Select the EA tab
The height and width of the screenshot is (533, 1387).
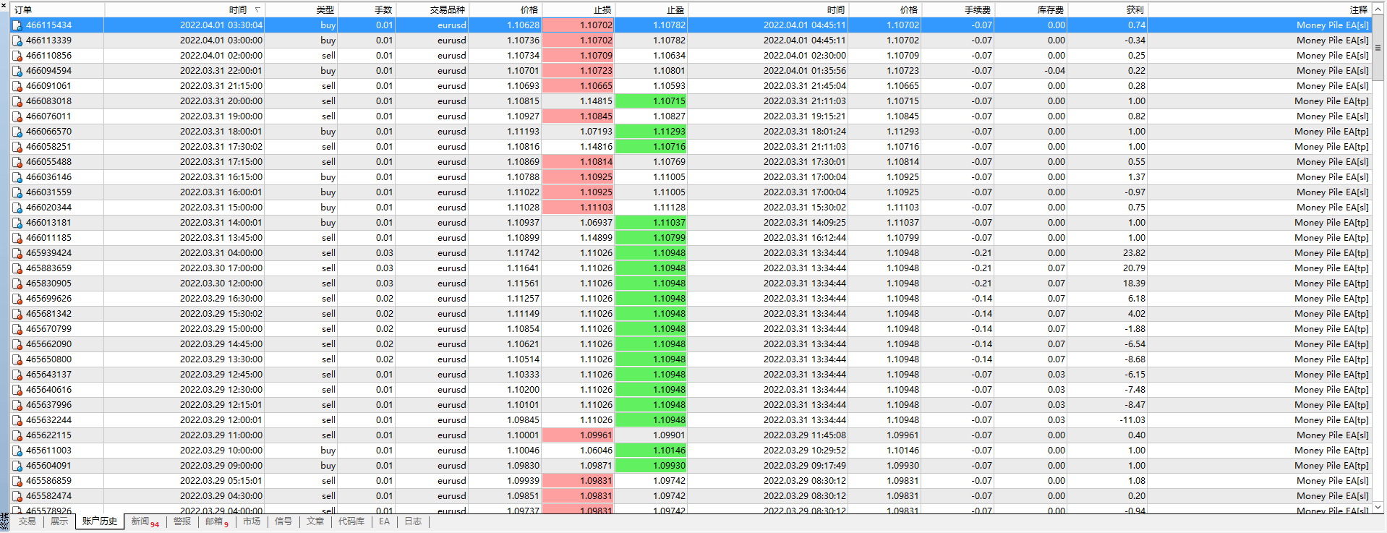click(384, 521)
